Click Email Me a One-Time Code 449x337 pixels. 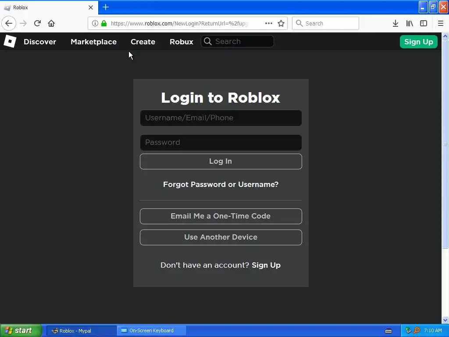point(221,216)
